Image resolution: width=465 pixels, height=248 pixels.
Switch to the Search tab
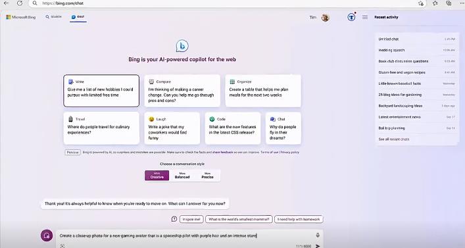pyautogui.click(x=54, y=17)
